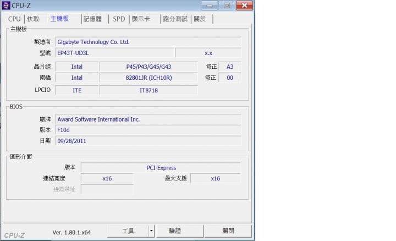The image size is (396, 241).
Task: Expand the 工具 dropdown arrow
Action: pos(152,231)
